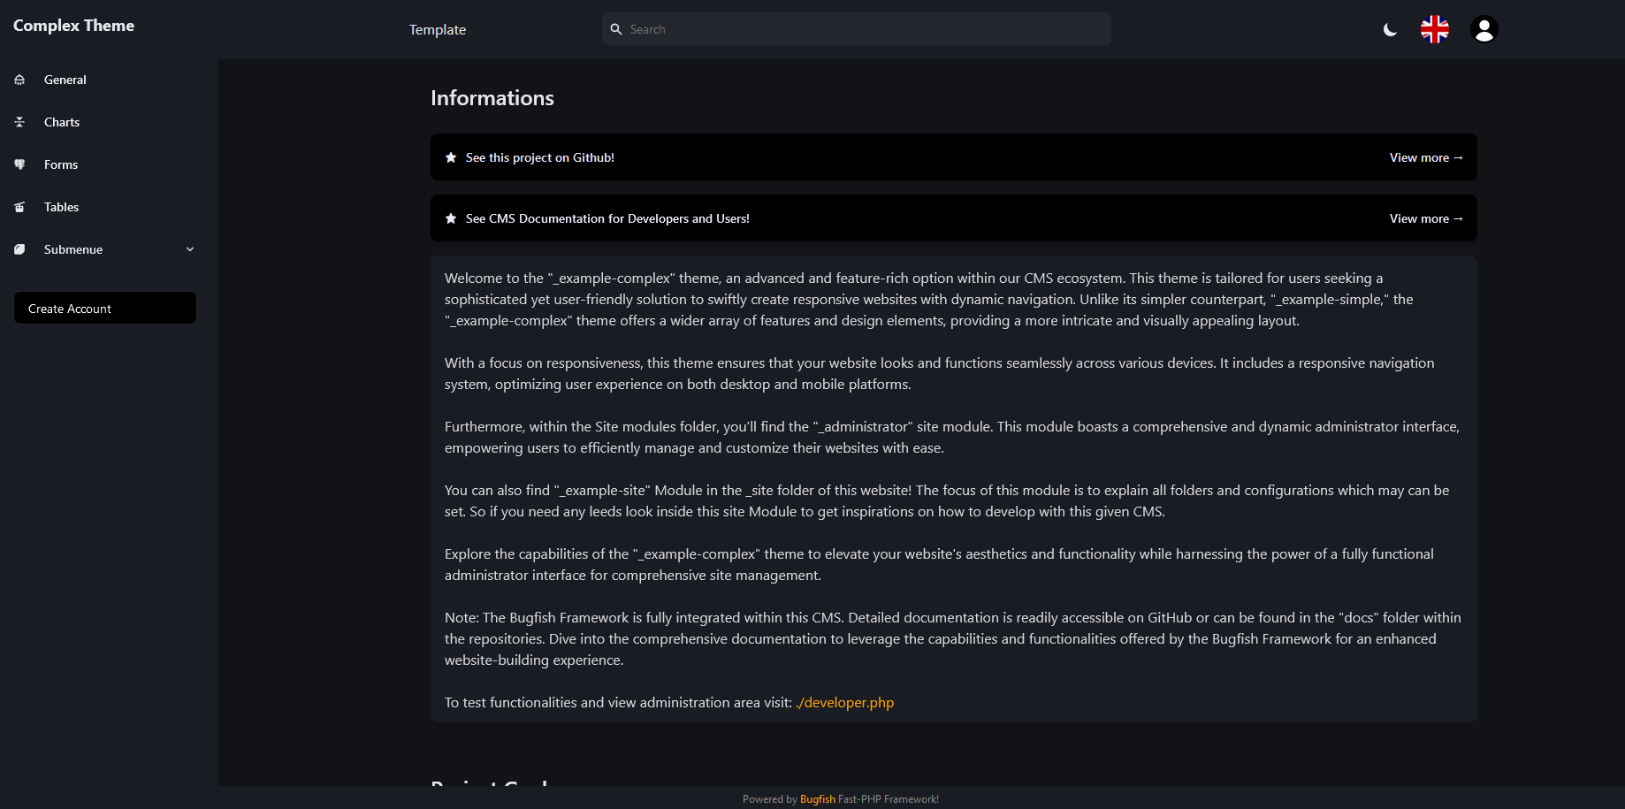Click the Charts sidebar icon

(x=19, y=122)
